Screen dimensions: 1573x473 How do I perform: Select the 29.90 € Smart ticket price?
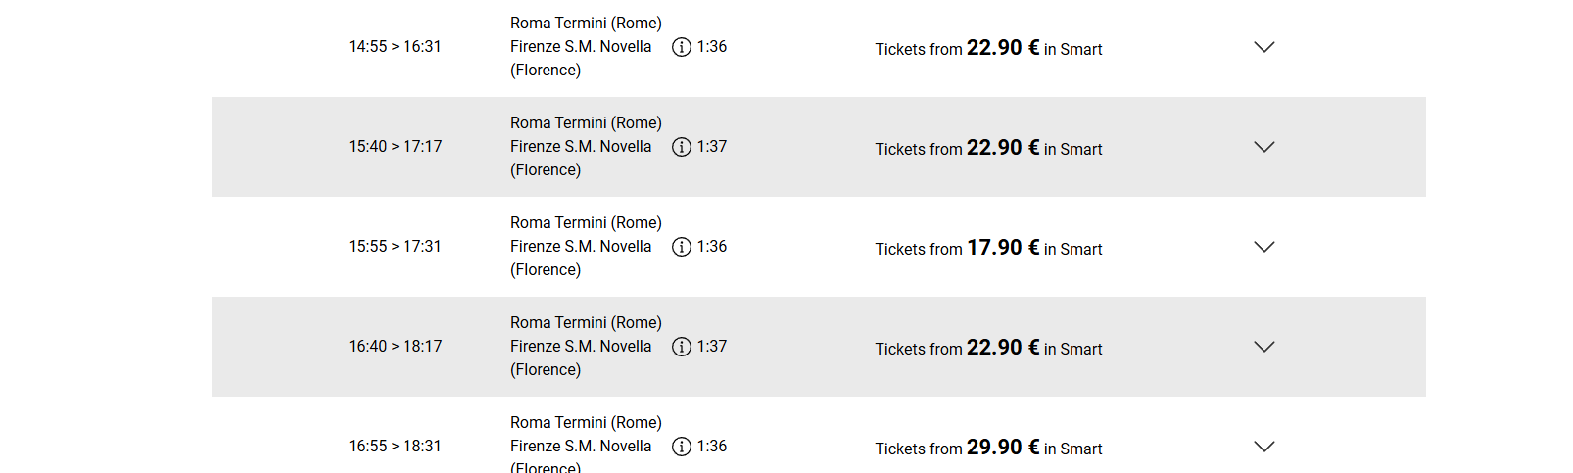[x=1003, y=448]
